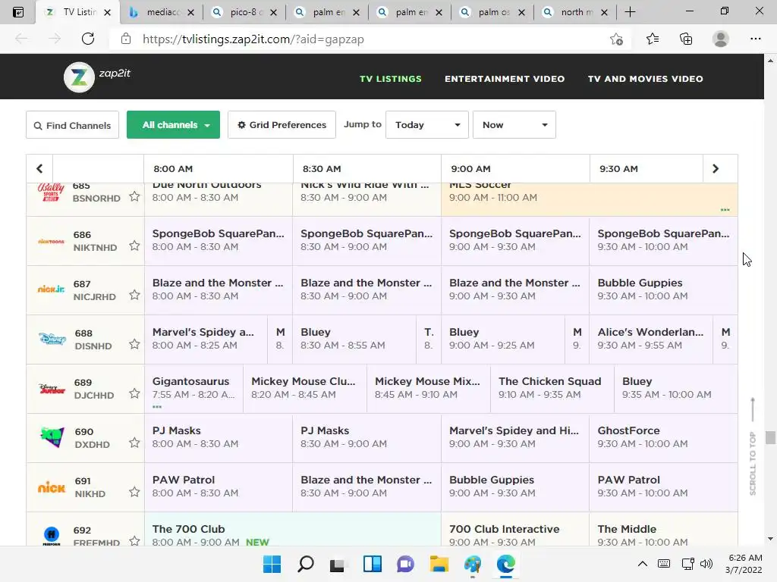Open TV AND MOVIES VIDEO menu
The height and width of the screenshot is (582, 777).
point(645,79)
